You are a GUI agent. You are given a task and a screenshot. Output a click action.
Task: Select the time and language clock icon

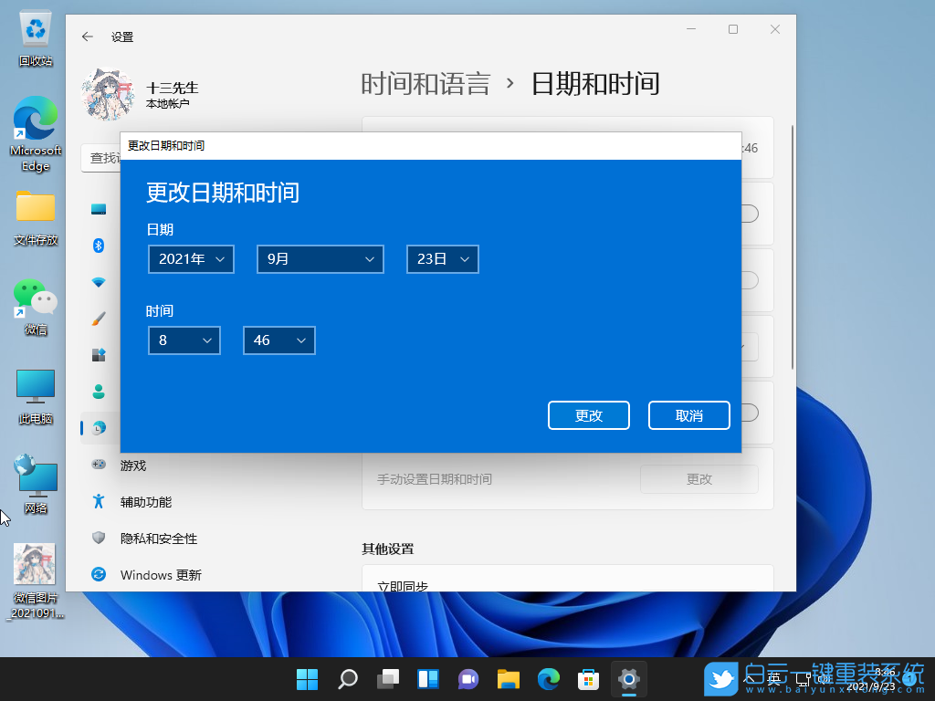[98, 428]
